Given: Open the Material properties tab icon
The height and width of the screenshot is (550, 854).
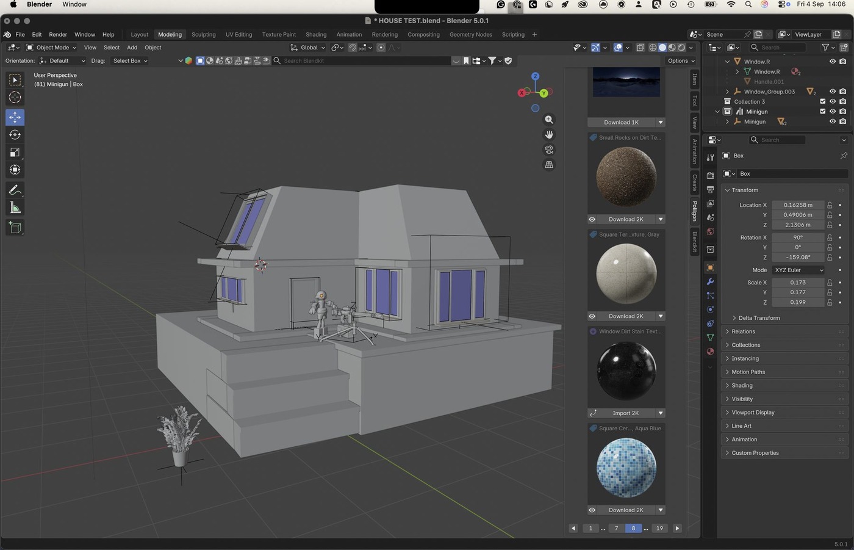Looking at the screenshot, I should pos(710,352).
